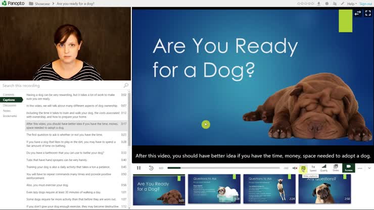
Task: Jump to first 'Questions to Ask' bathtub thumbnail
Action: [x=214, y=189]
